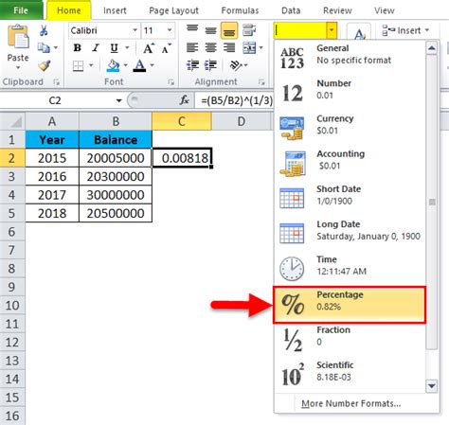Screen dimensions: 449x425
Task: Decrease the cell indent
Action: pyautogui.click(x=192, y=65)
